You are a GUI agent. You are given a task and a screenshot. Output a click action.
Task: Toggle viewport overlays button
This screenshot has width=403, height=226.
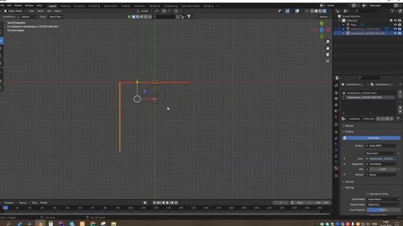(297, 11)
